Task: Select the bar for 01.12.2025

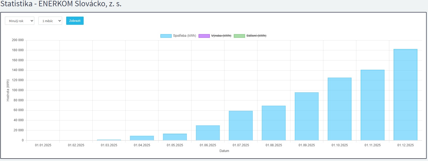Action: coord(405,95)
